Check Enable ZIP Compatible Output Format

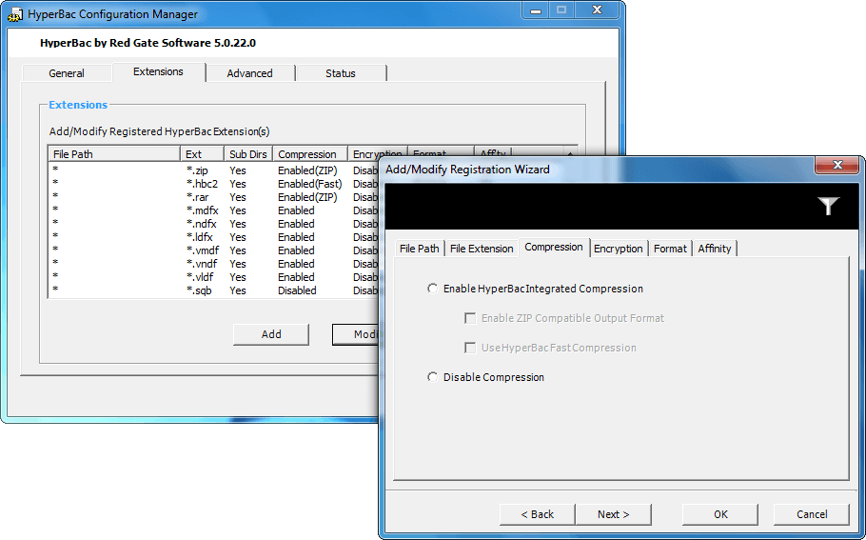coord(470,318)
